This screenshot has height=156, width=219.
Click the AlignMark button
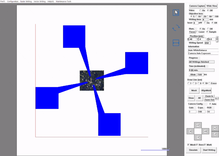[206, 90]
